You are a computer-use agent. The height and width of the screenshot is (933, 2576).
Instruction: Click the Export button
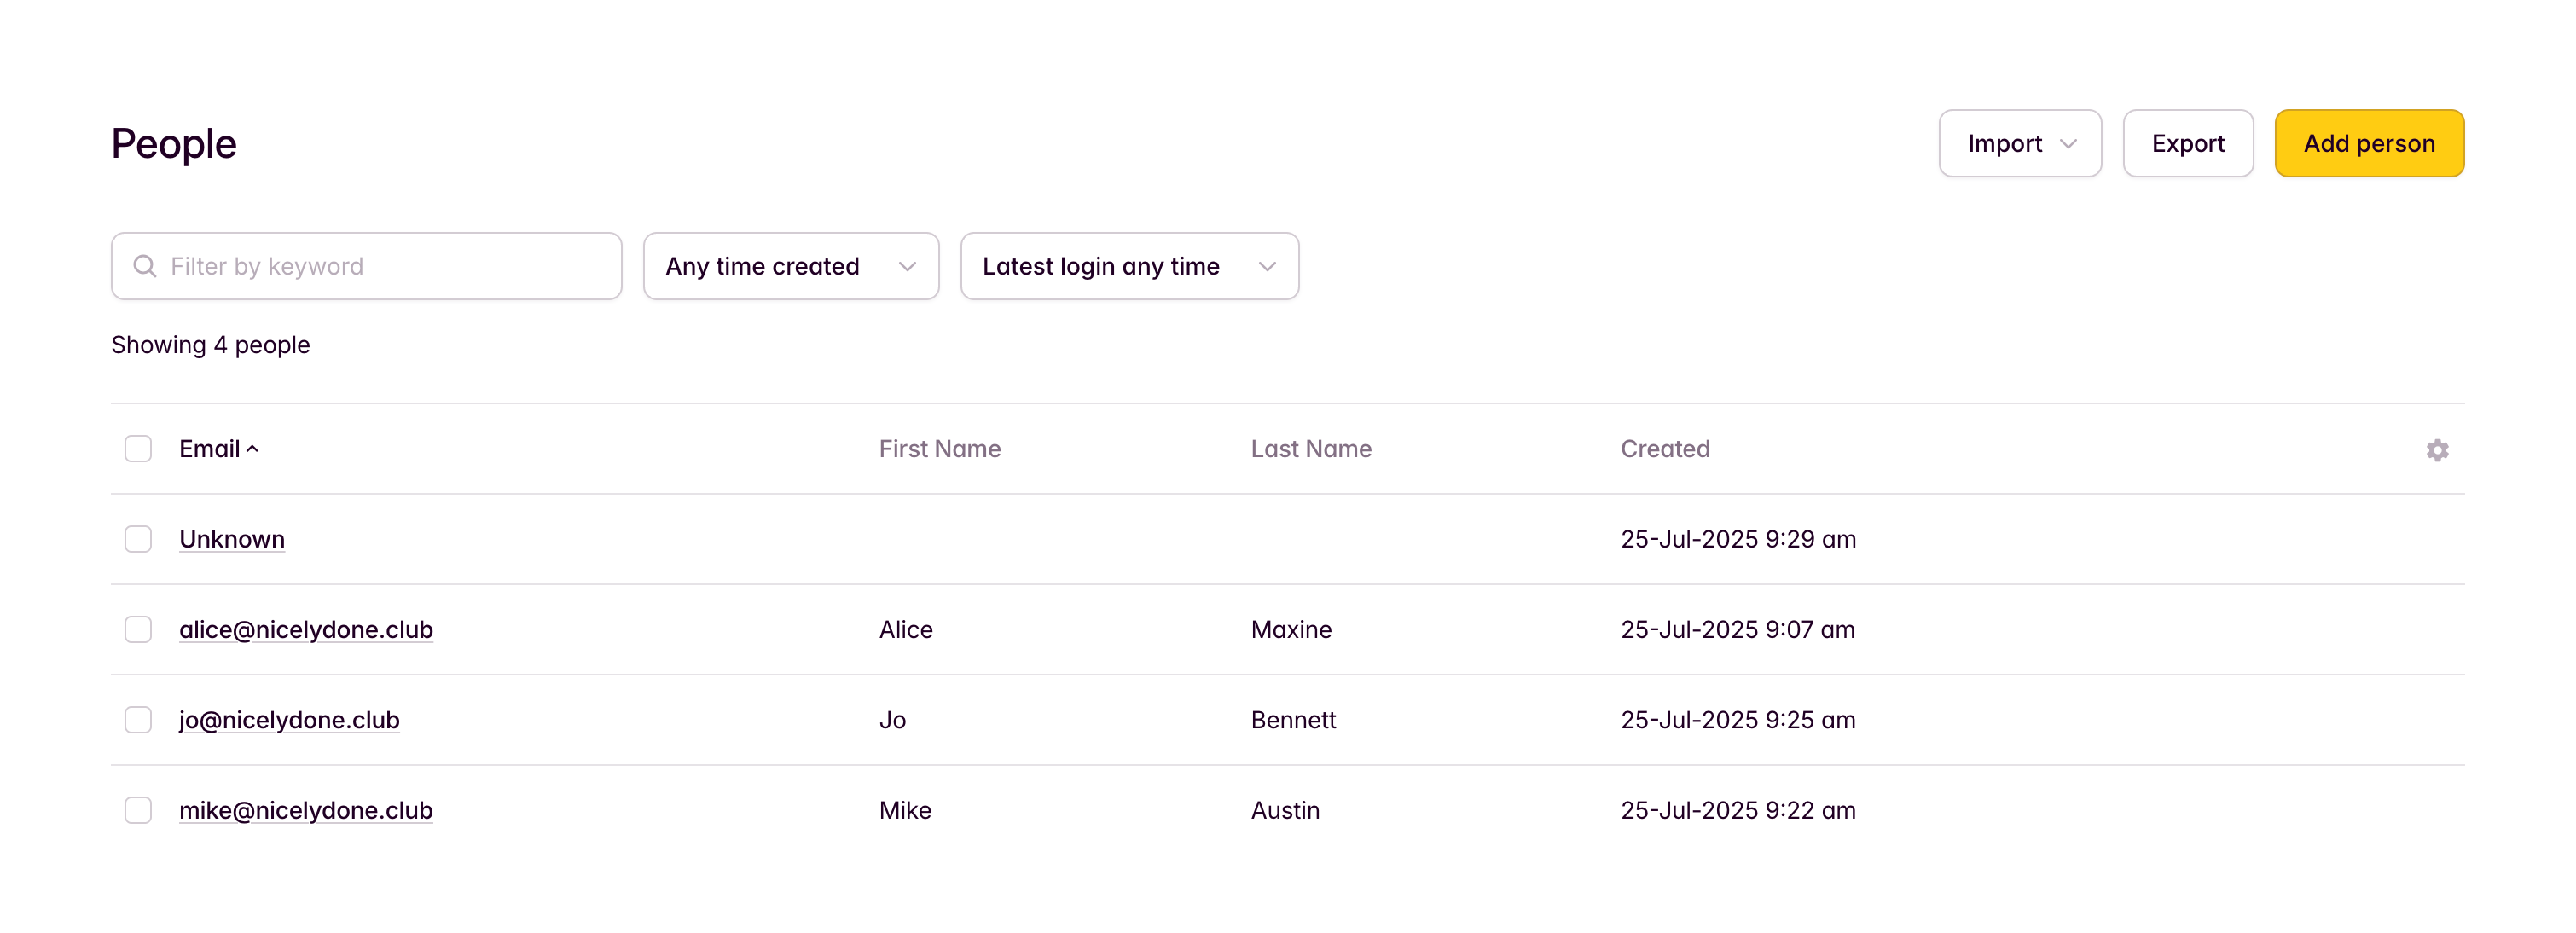(x=2187, y=144)
